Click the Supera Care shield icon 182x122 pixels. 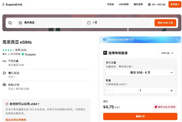click(x=104, y=40)
